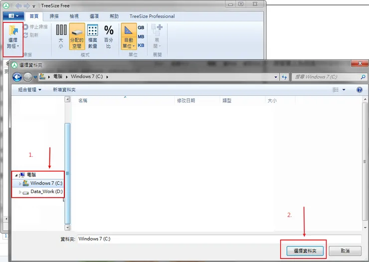Click the 電腦 breadcrumb in address bar
Image resolution: width=369 pixels, height=262 pixels.
58,76
